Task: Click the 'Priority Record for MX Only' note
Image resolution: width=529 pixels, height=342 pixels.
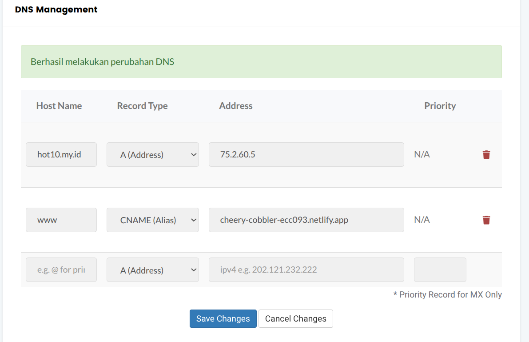Action: tap(447, 295)
